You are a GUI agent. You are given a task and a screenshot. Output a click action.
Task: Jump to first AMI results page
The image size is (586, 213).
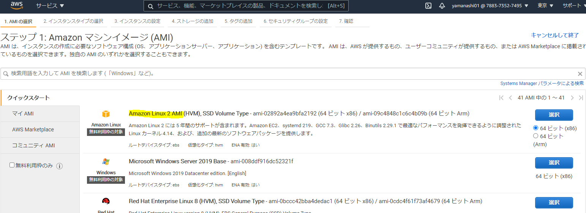[x=501, y=98]
